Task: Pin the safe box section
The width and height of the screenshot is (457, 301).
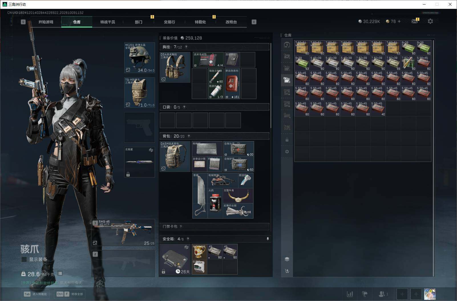Action: [x=268, y=239]
